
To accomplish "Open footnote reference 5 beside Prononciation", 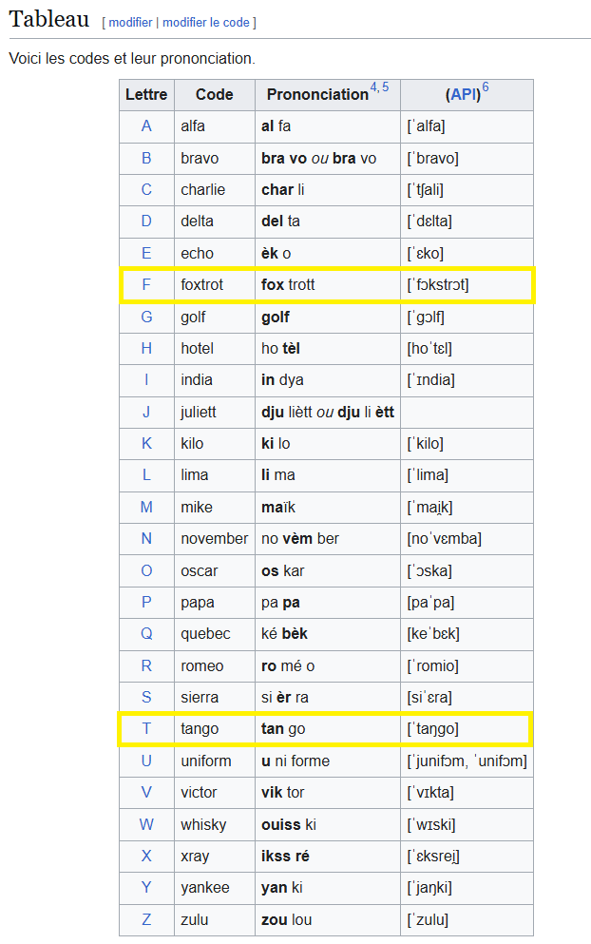I will click(385, 87).
